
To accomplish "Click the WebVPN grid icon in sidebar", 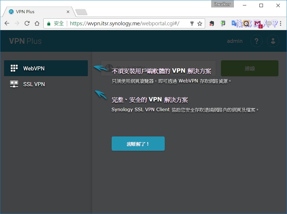I will (14, 68).
